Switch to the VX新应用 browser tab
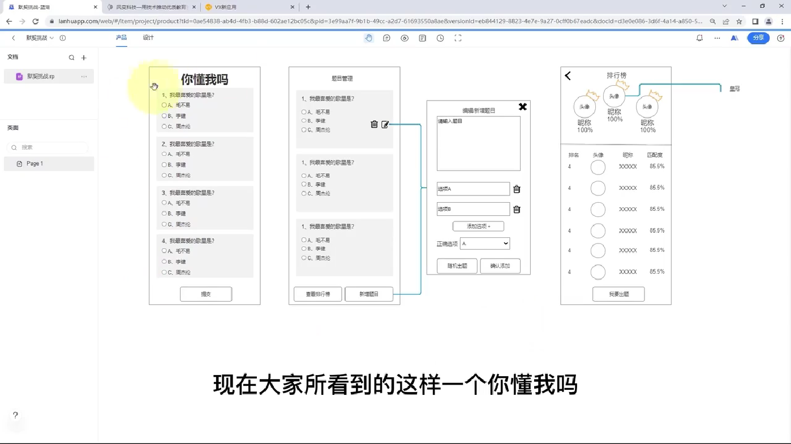This screenshot has height=444, width=791. (x=249, y=7)
